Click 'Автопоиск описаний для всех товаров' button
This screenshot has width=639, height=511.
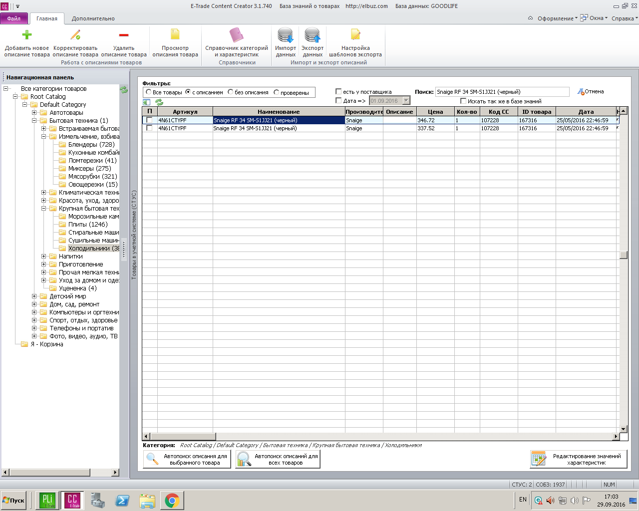pos(278,459)
